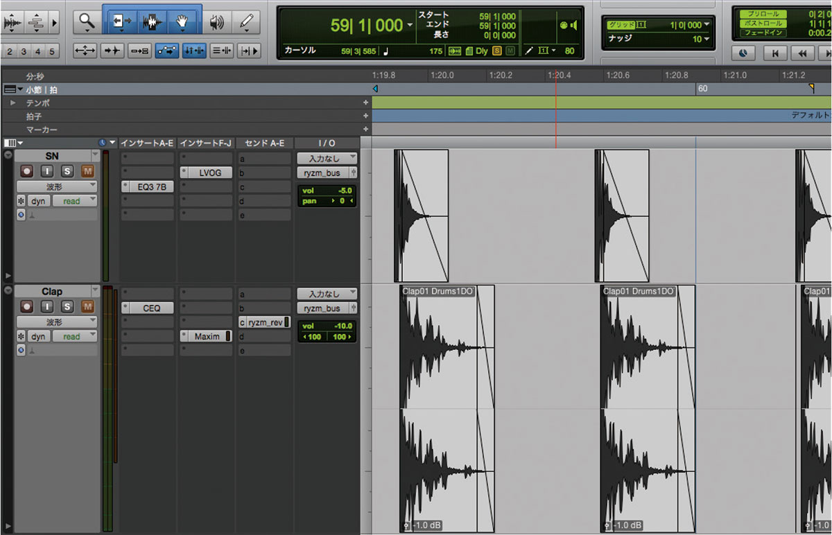This screenshot has height=535, width=832.
Task: Open the SN automation mode read dropdown
Action: click(75, 201)
